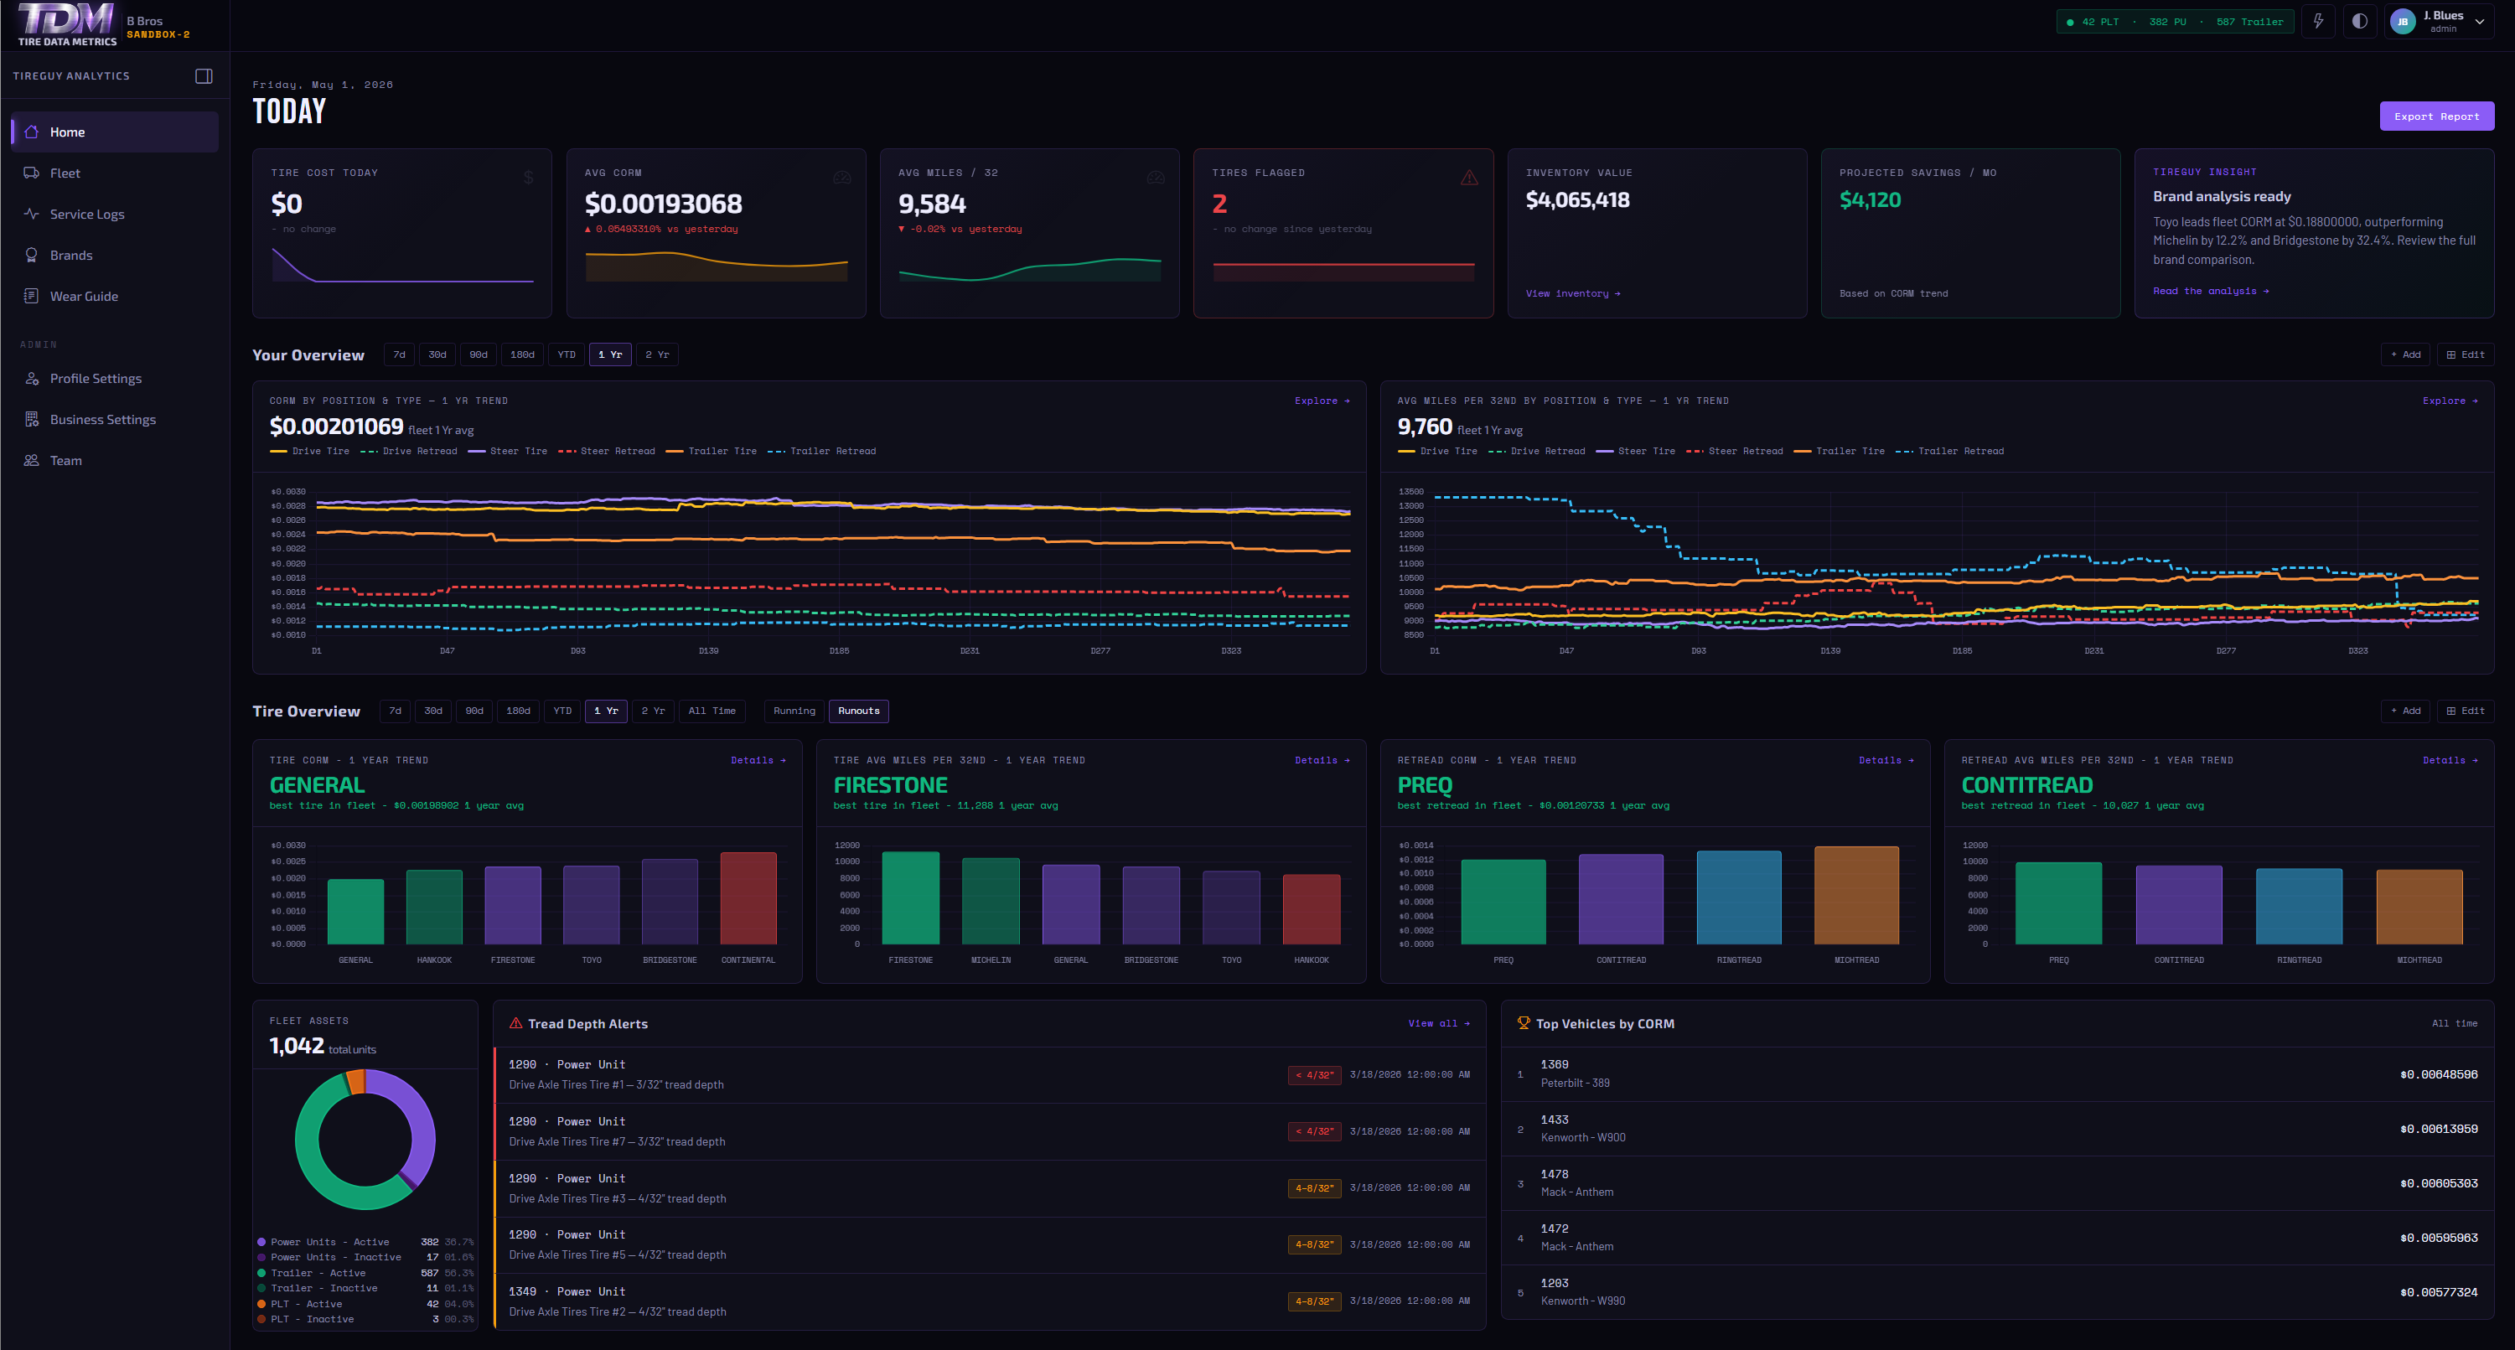Open Service Logs in sidebar

point(114,214)
